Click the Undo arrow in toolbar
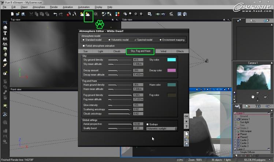Screen dimensions: 274x162 (55, 14)
